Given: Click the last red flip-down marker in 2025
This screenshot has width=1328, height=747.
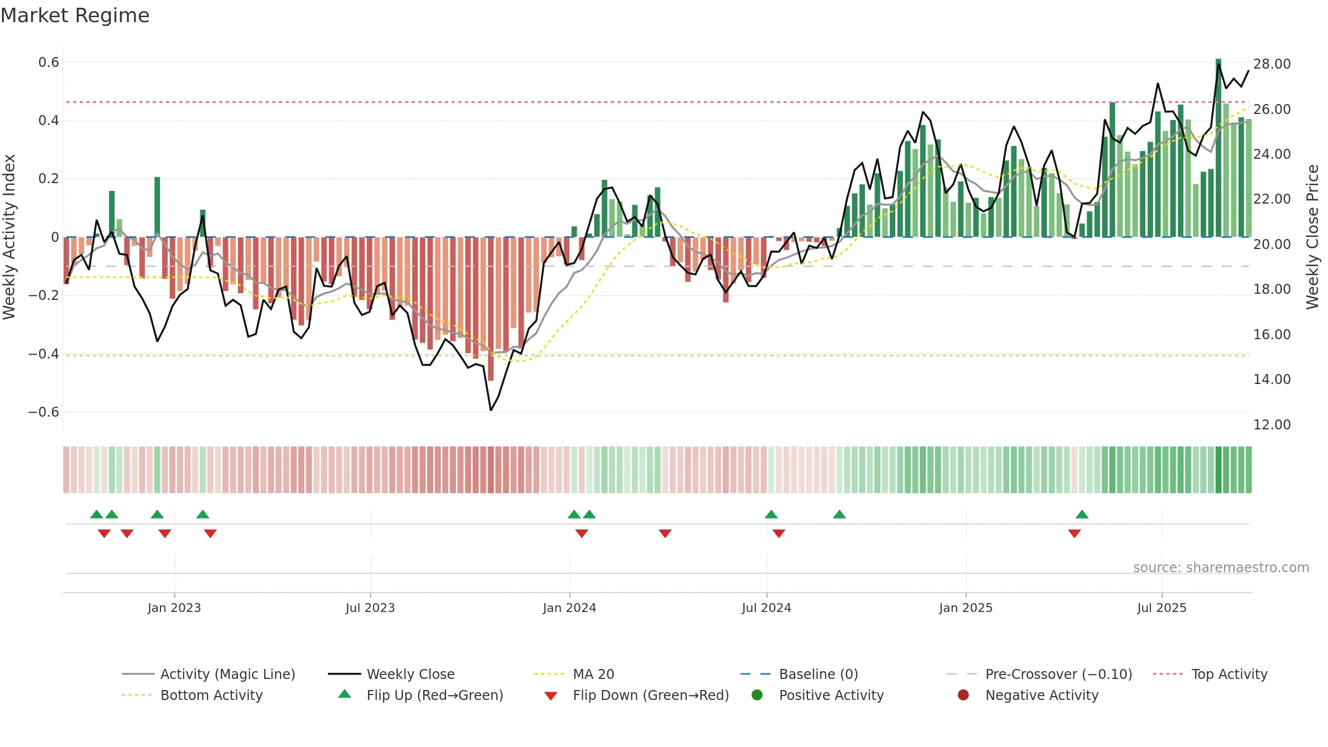Looking at the screenshot, I should click(x=1075, y=533).
